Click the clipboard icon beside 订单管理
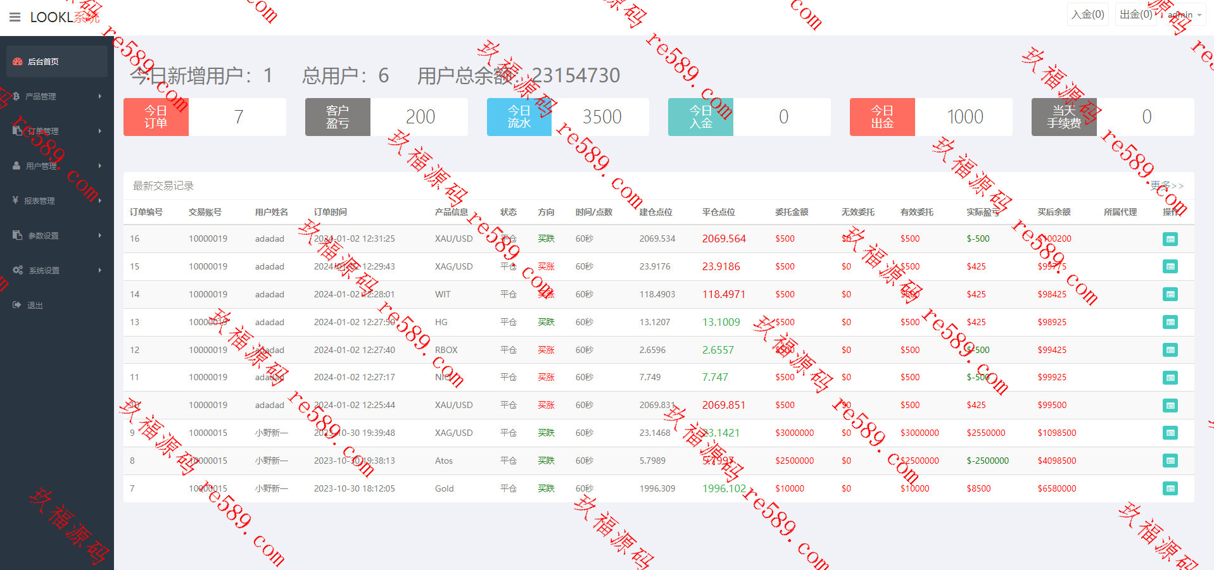 tap(17, 131)
